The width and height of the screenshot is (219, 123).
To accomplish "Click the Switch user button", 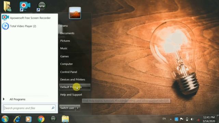I will point(67,108).
